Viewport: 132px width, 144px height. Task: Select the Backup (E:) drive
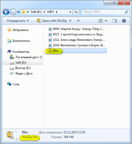click(20, 68)
